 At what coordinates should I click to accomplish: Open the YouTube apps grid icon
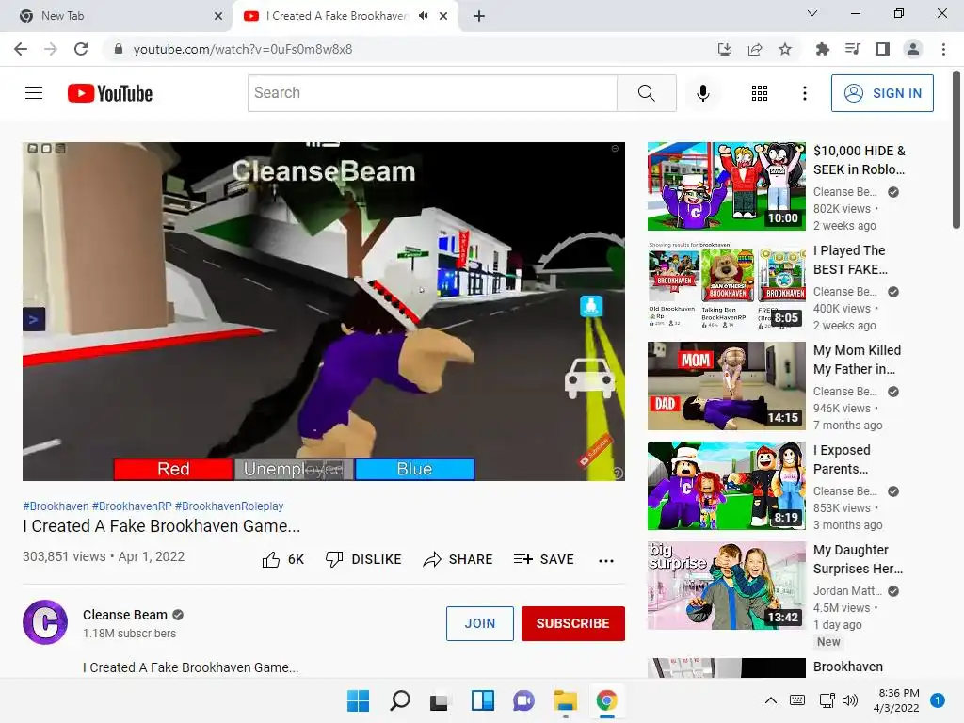[x=760, y=93]
